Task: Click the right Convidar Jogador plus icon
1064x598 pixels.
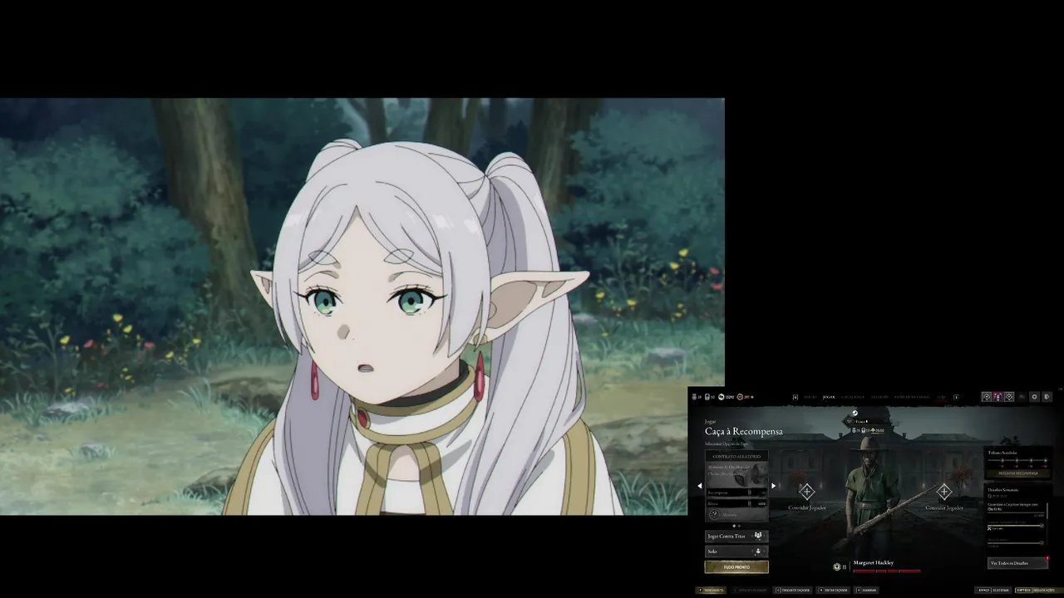Action: pos(944,492)
